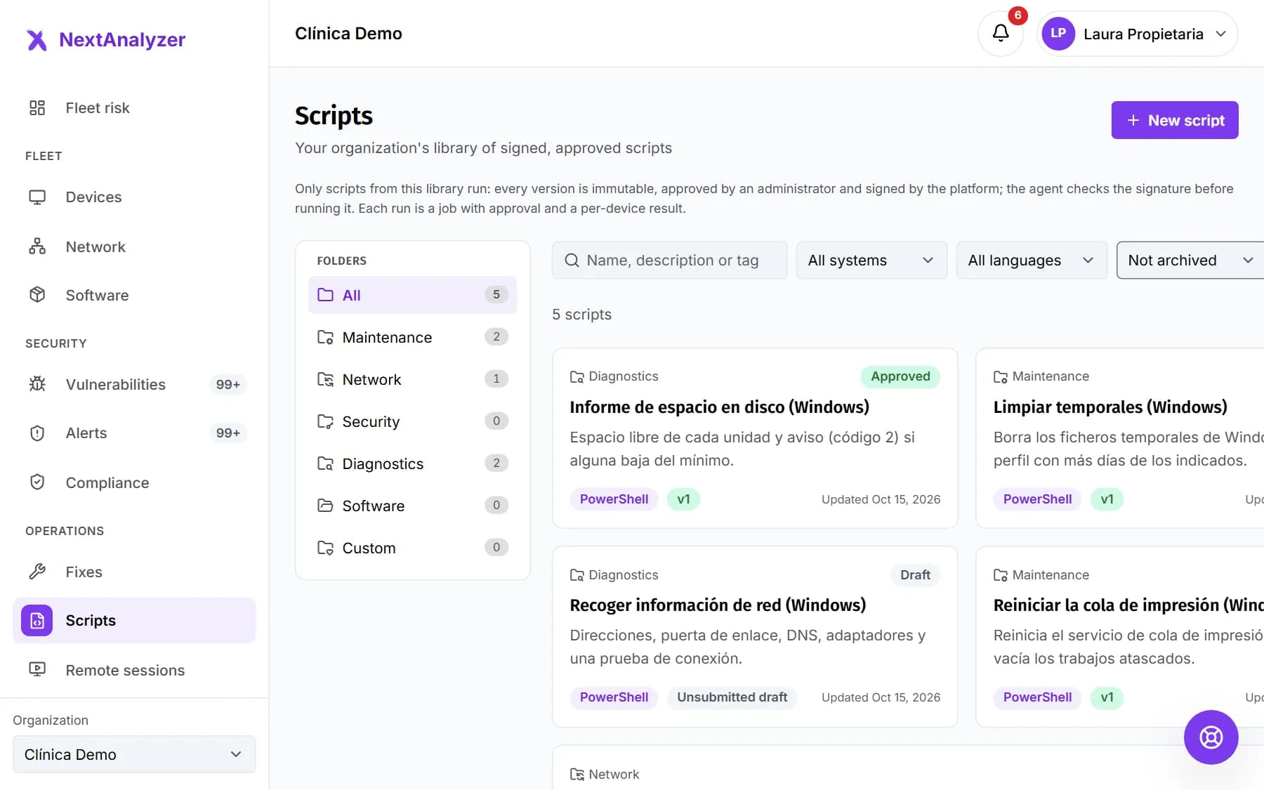Click the Unsubmitted draft tag
Image resolution: width=1264 pixels, height=790 pixels.
(x=732, y=697)
